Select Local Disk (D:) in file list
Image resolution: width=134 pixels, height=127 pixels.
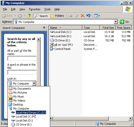(x=60, y=36)
